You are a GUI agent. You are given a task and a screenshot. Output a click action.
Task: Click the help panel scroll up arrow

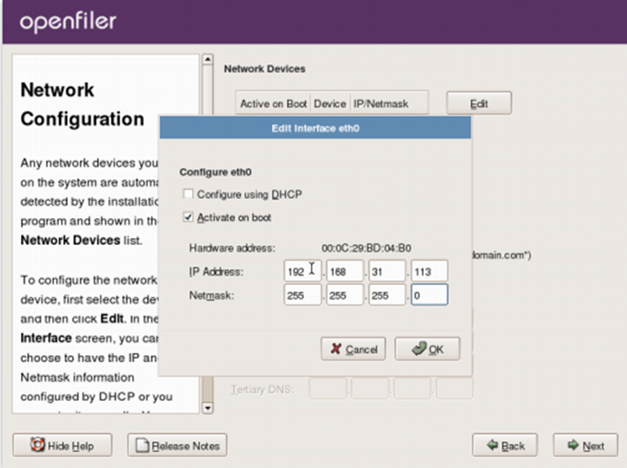coord(208,60)
